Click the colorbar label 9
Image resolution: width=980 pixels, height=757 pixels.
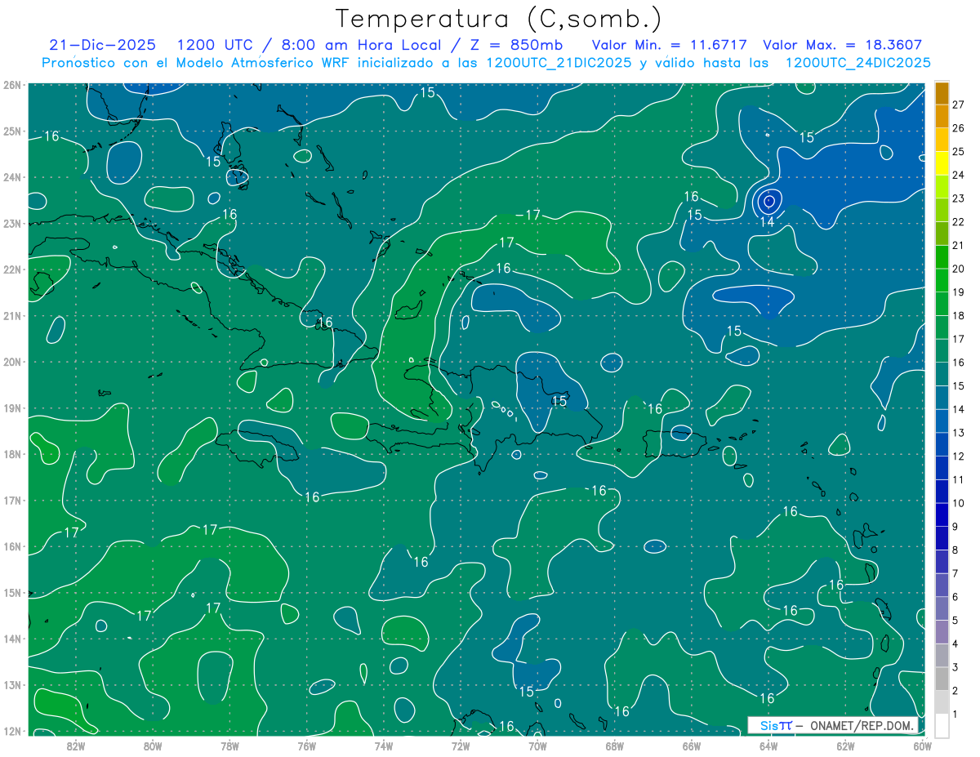point(955,527)
